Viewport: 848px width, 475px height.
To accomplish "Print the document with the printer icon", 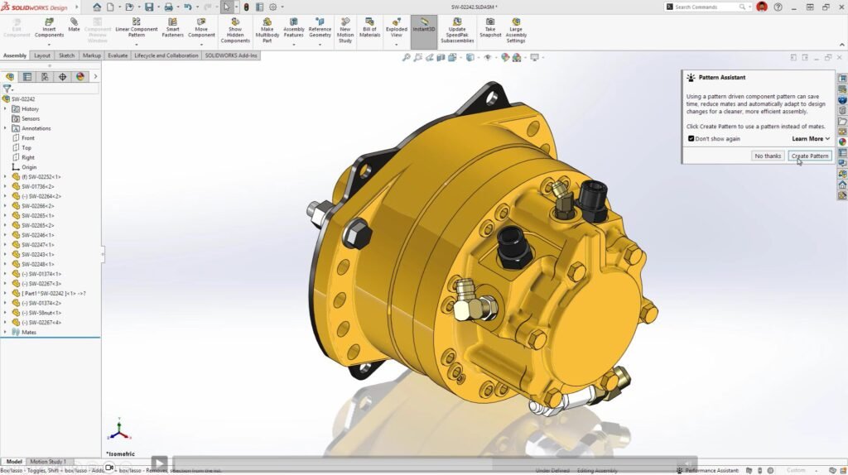I will click(x=168, y=7).
